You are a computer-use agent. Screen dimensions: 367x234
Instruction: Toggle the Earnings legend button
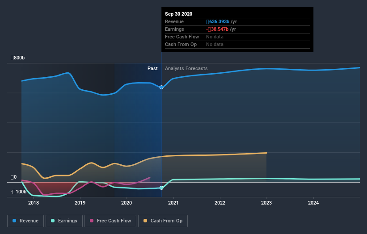point(64,221)
